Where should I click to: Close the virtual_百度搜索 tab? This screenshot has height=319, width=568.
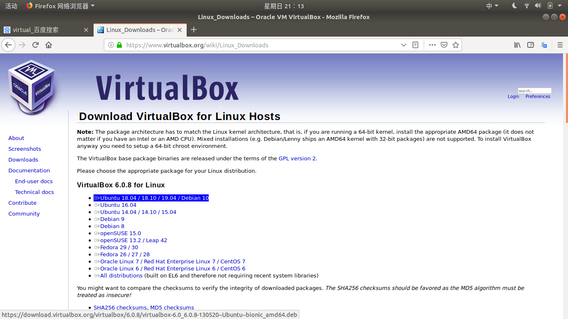click(x=86, y=30)
